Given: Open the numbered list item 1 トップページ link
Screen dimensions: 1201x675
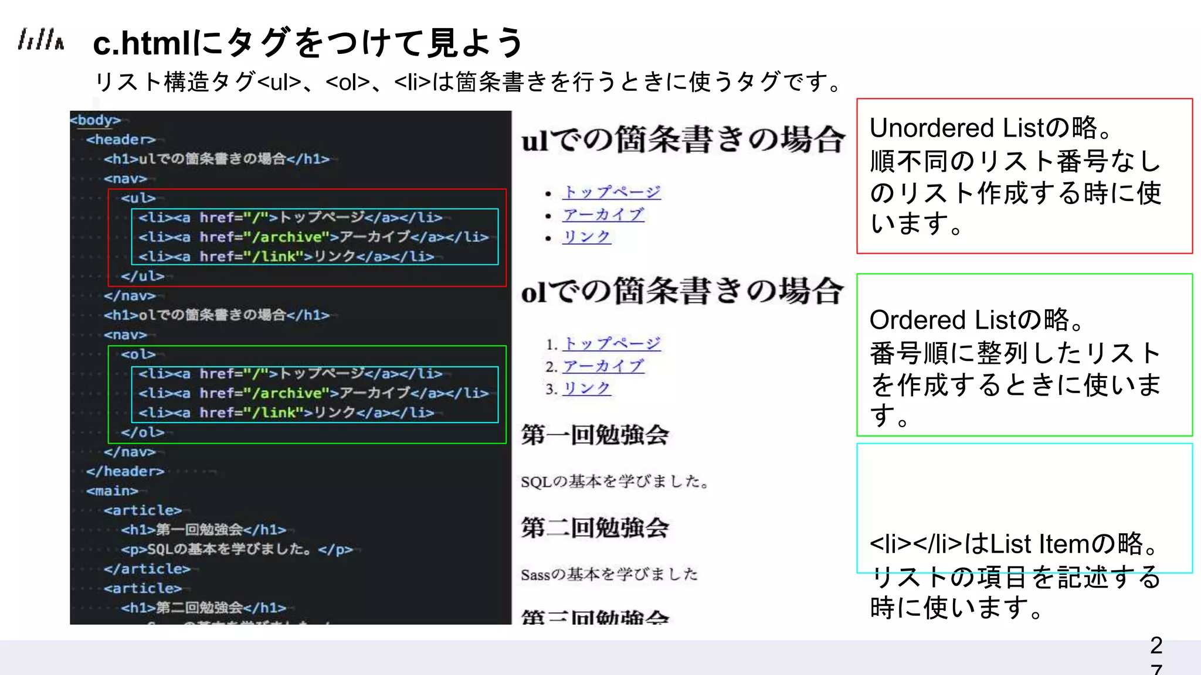Looking at the screenshot, I should point(612,343).
